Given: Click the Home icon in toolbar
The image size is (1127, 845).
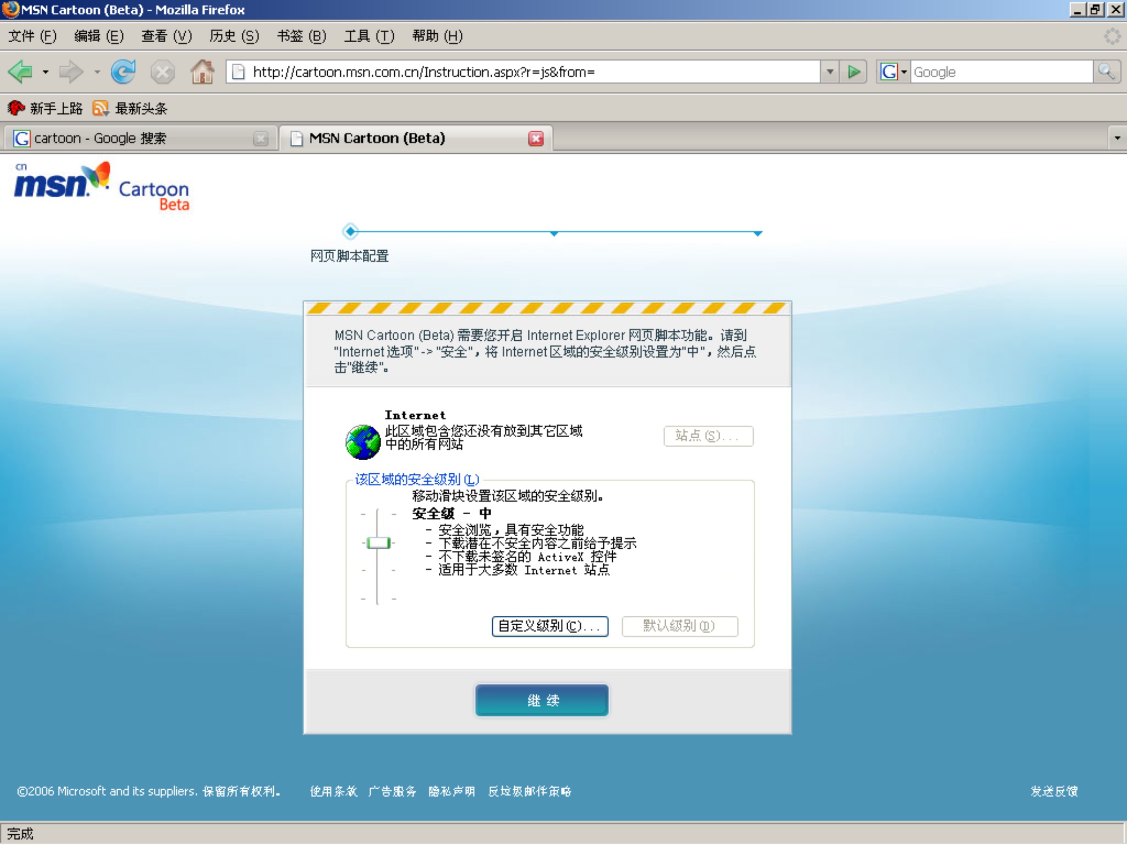Looking at the screenshot, I should coord(202,72).
